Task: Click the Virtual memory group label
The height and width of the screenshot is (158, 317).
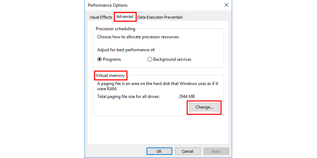Action: pos(110,76)
